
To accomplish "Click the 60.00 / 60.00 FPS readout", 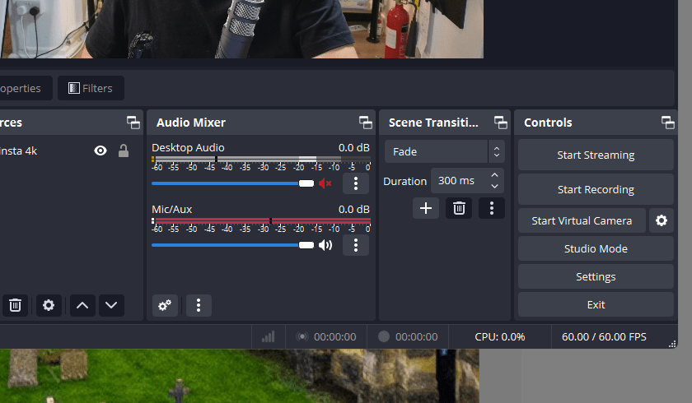I will tap(604, 337).
